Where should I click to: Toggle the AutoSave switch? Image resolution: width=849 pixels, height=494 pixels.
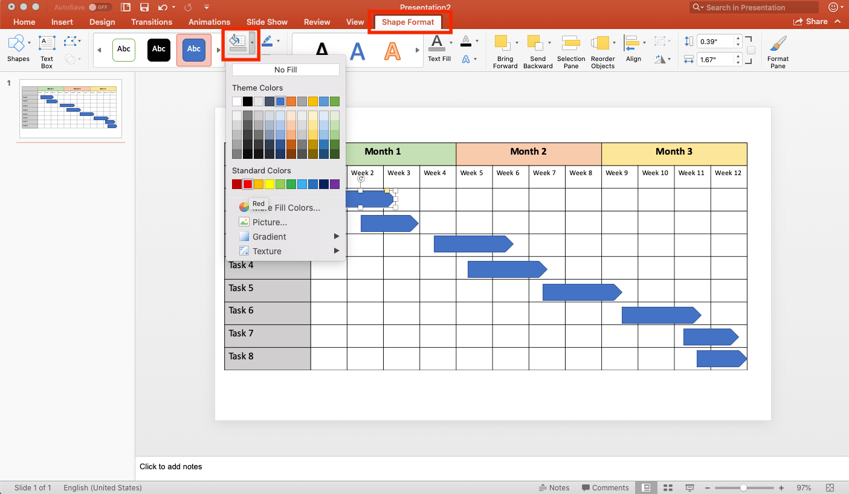pos(99,7)
